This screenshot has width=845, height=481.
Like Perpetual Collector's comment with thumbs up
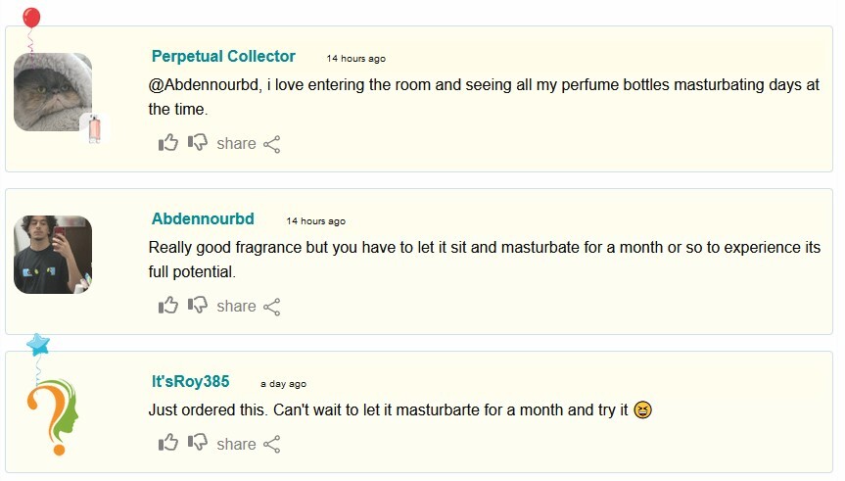(x=168, y=143)
